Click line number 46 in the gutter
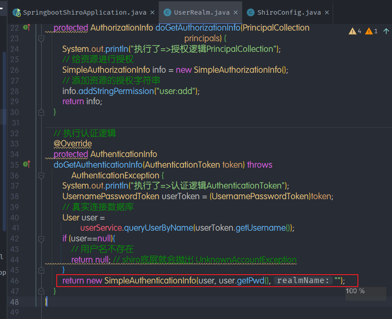The width and height of the screenshot is (392, 319). (15, 280)
